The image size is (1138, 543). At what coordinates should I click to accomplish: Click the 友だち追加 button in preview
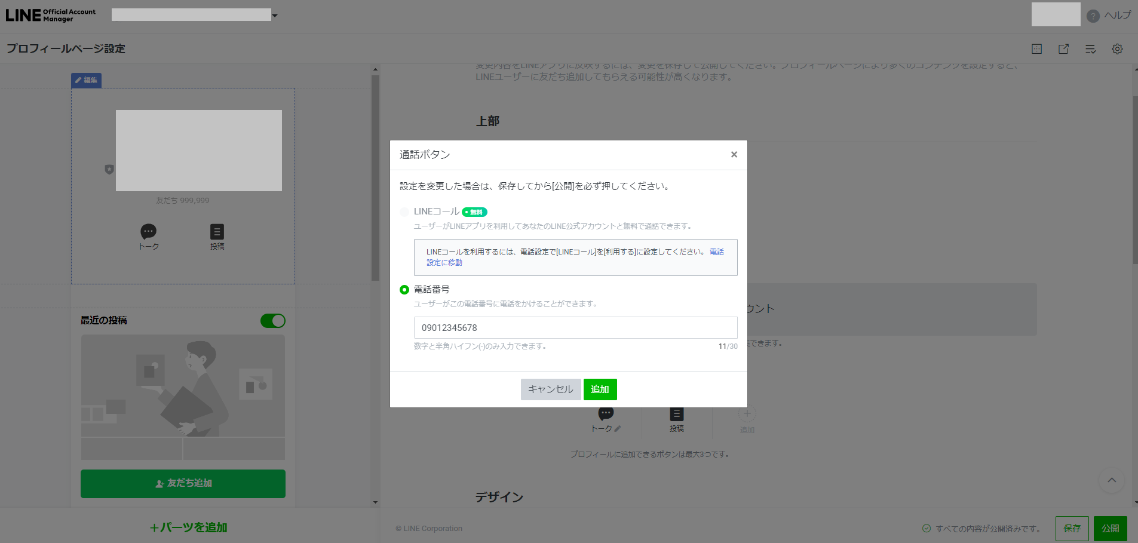click(x=183, y=483)
